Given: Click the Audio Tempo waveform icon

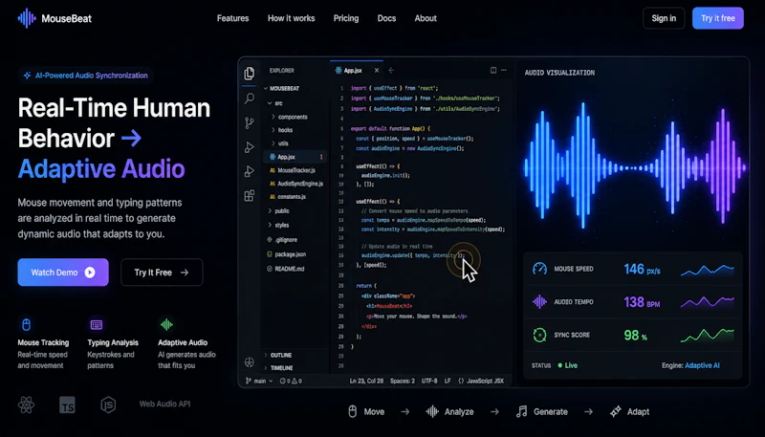Looking at the screenshot, I should point(539,302).
